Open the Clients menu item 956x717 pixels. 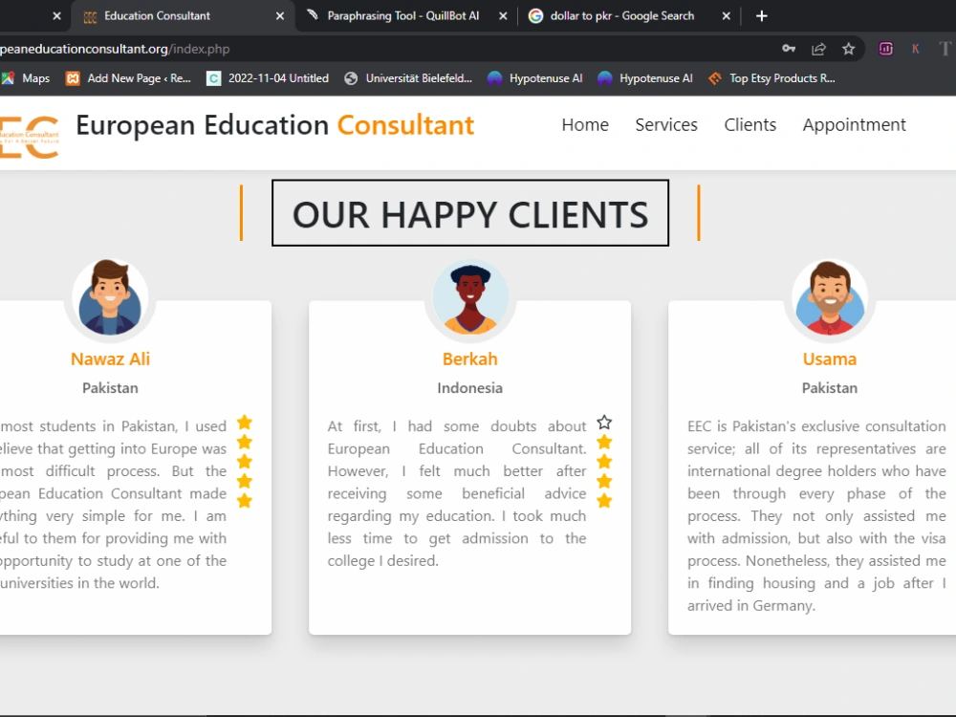point(750,125)
